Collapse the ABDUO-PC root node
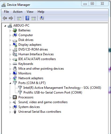Screen dimensions: 111x134 point(5,26)
